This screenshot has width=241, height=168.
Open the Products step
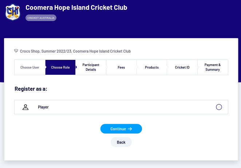(x=152, y=67)
